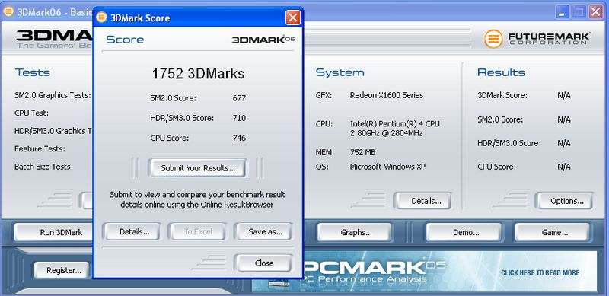Click the HDR/SM3.0 Score value 710
The height and width of the screenshot is (296, 609).
[239, 118]
